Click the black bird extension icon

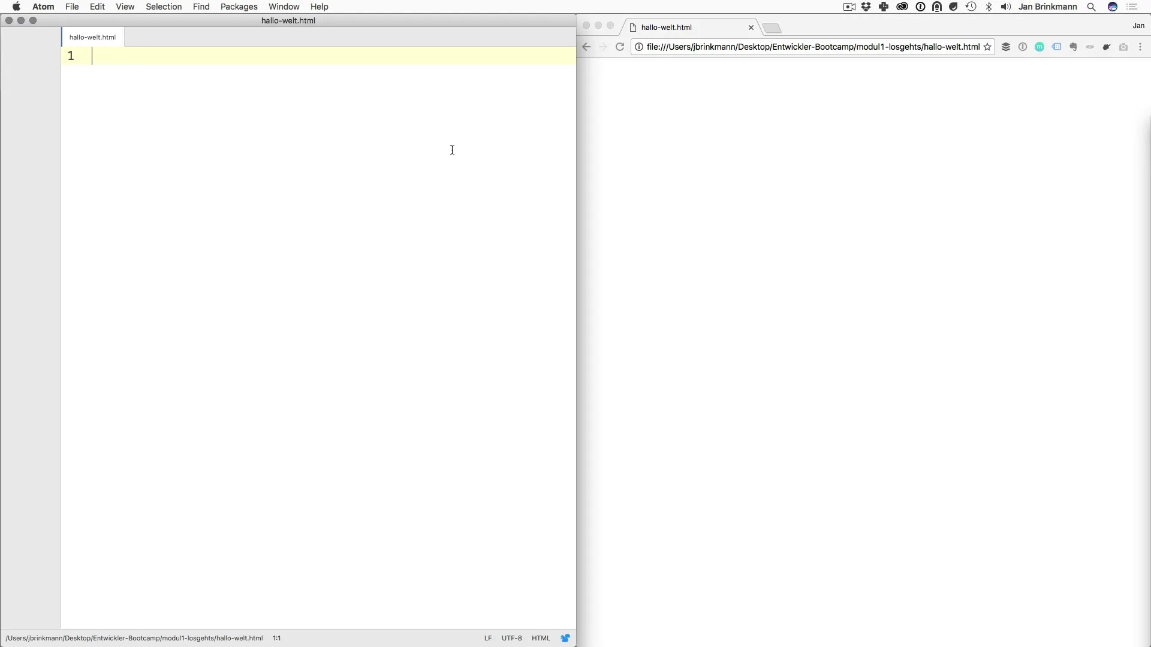tap(1107, 47)
